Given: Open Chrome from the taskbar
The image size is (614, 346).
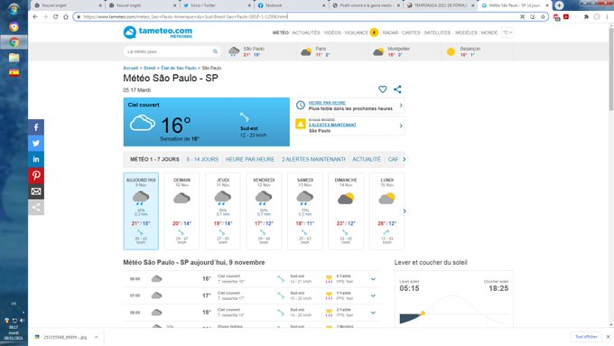Looking at the screenshot, I should pyautogui.click(x=14, y=42).
